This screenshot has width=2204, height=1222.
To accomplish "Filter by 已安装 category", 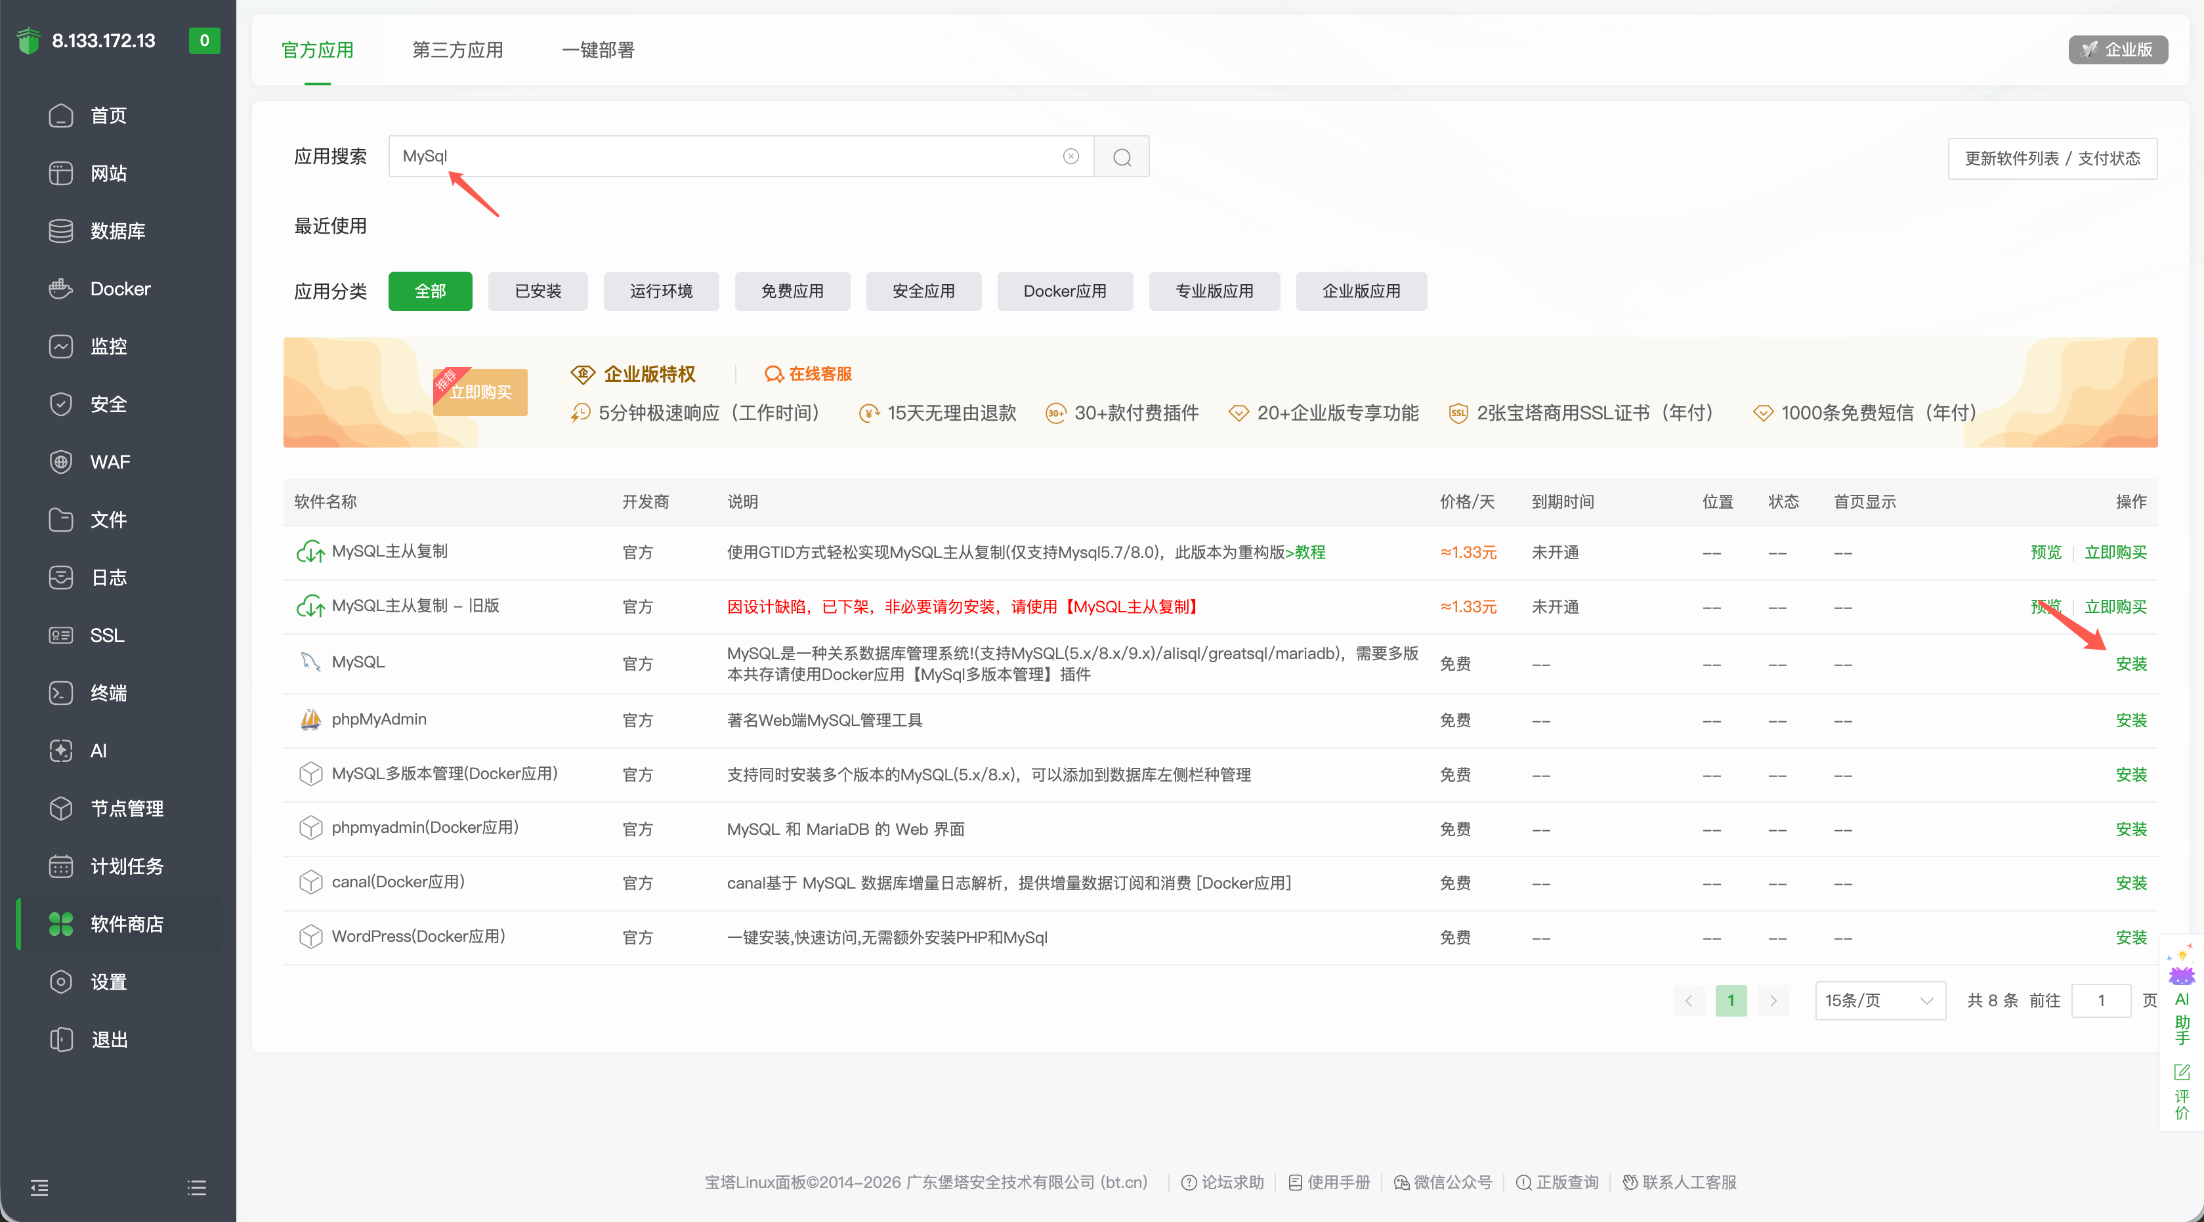I will (538, 291).
